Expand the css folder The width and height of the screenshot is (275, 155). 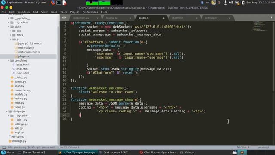(x=10, y=31)
